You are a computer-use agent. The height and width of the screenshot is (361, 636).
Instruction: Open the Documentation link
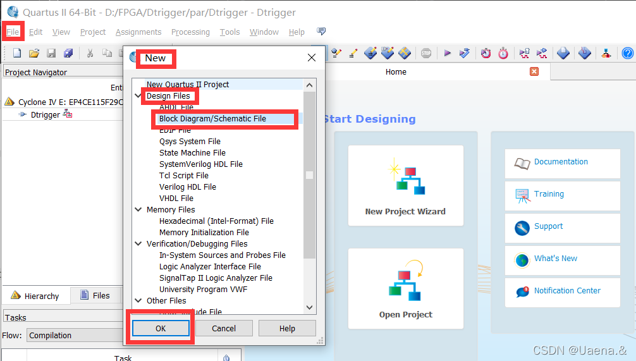point(561,161)
